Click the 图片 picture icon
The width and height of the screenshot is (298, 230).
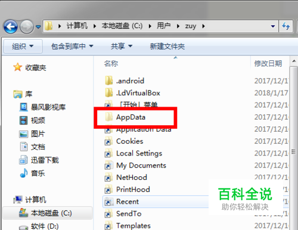coord(24,134)
